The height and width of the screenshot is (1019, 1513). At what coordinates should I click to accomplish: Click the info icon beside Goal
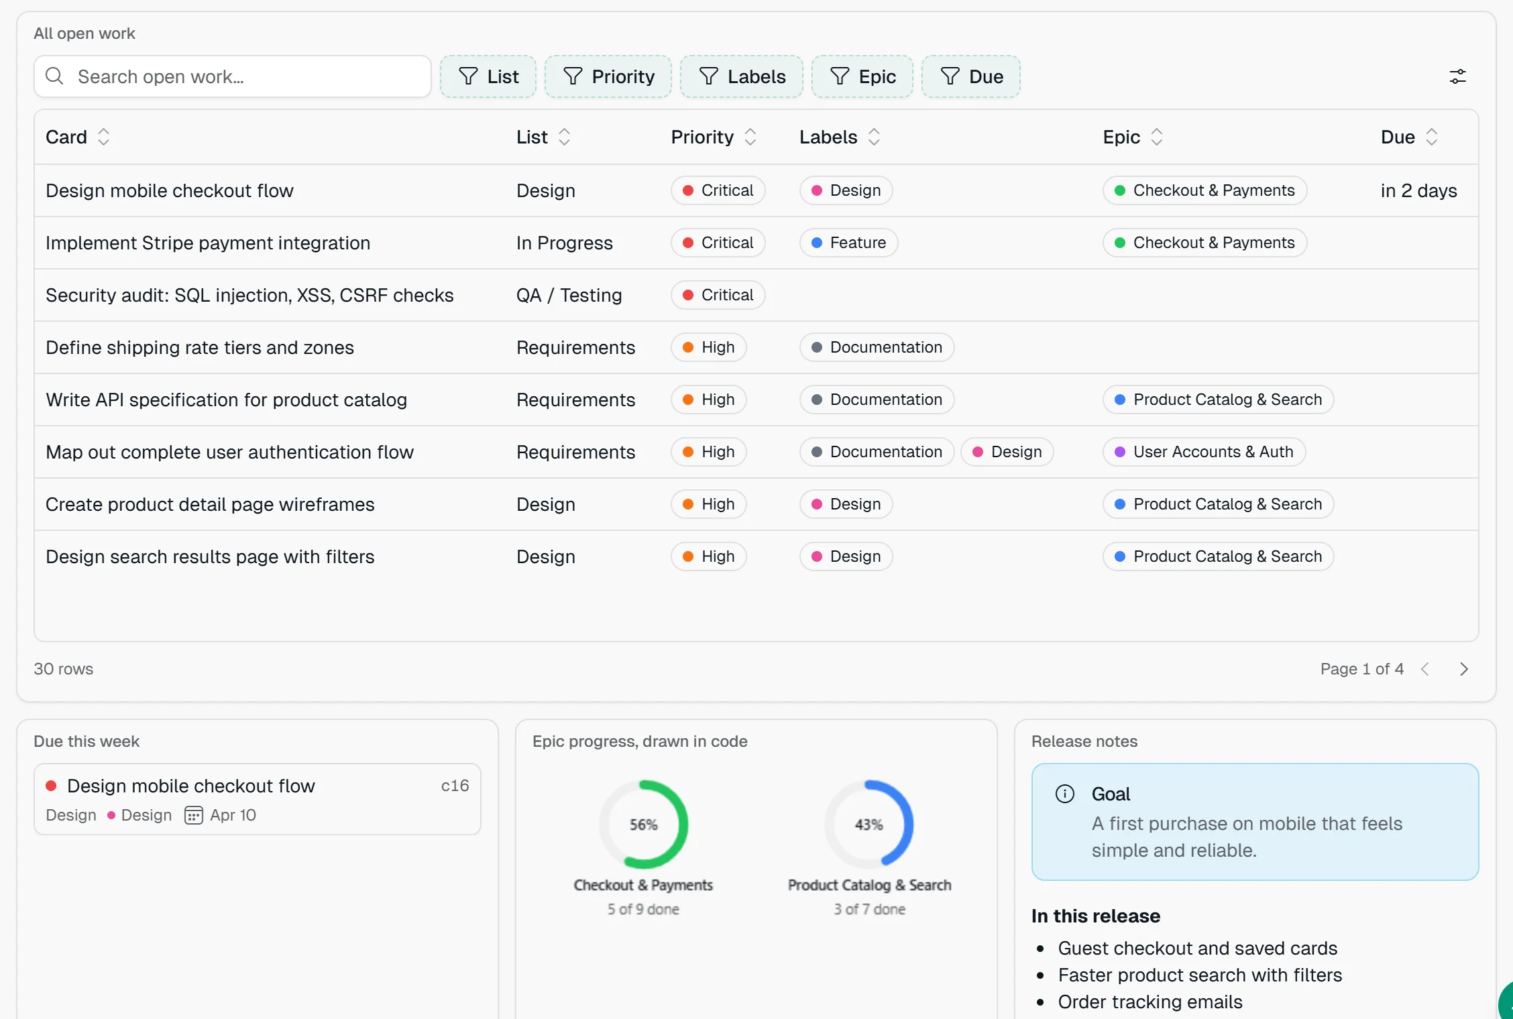click(1065, 794)
